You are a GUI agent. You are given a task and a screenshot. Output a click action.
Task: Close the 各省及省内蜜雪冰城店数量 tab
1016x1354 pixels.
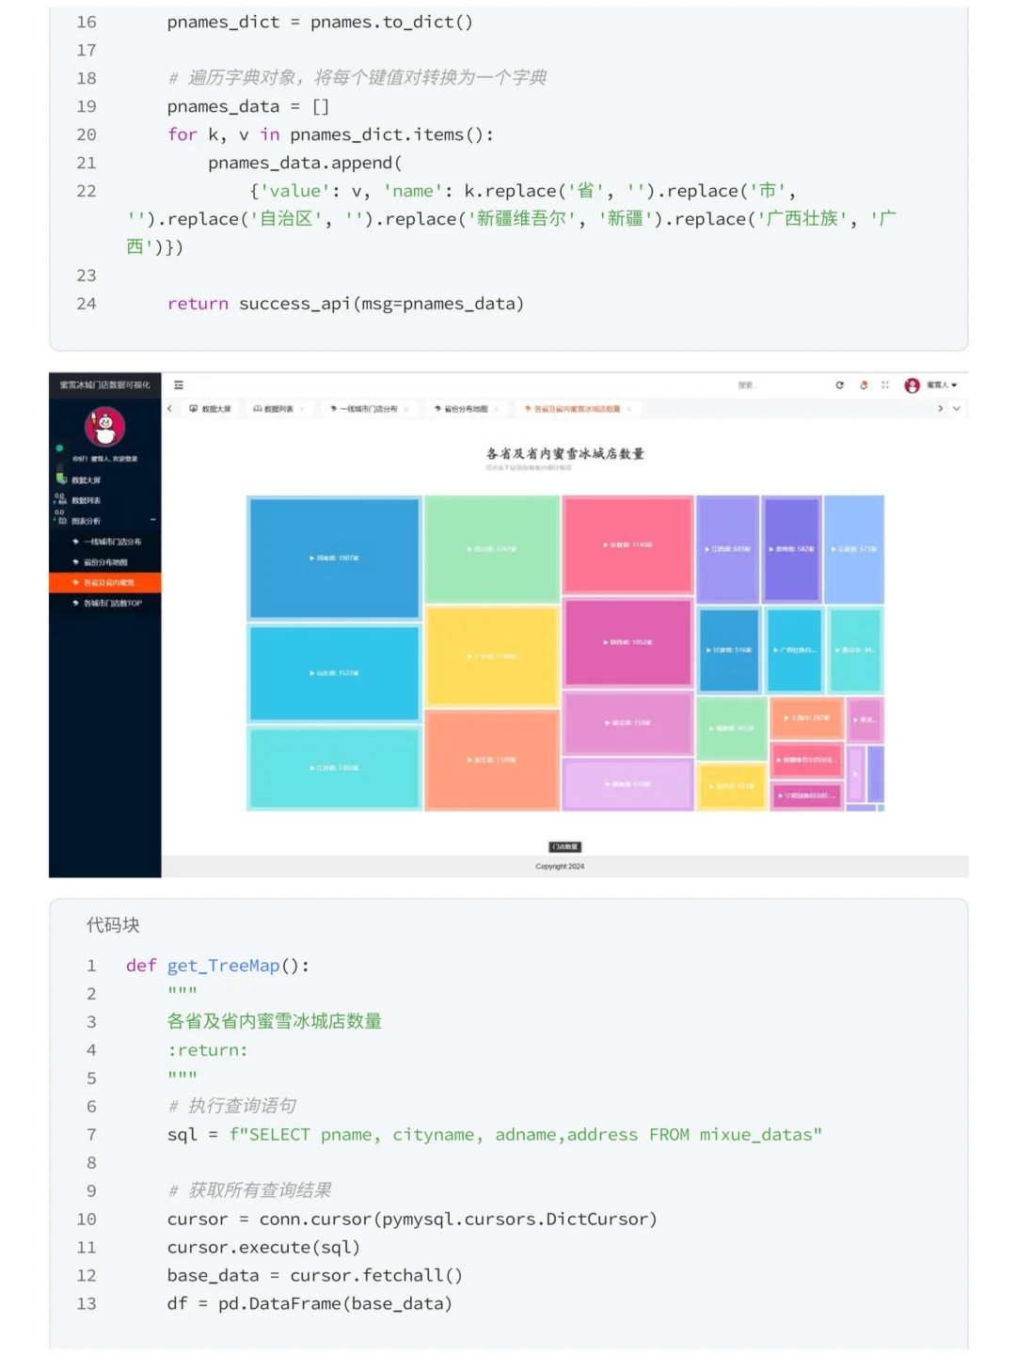pyautogui.click(x=629, y=409)
